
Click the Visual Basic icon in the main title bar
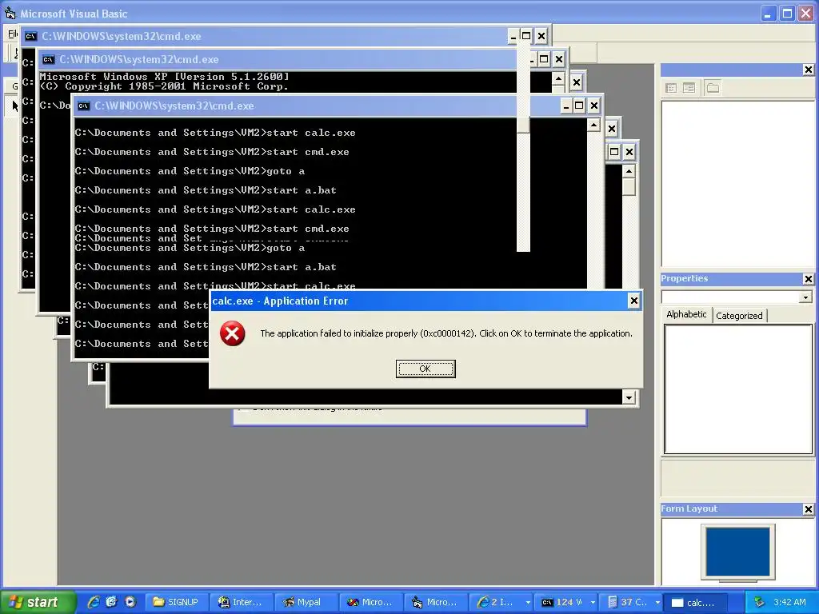(x=10, y=13)
